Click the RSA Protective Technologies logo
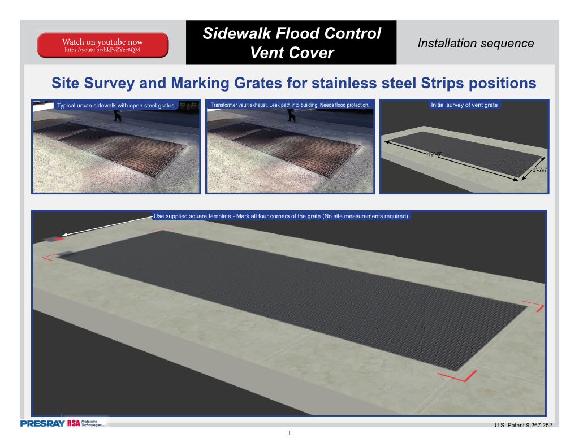This screenshot has width=579, height=447. [86, 423]
